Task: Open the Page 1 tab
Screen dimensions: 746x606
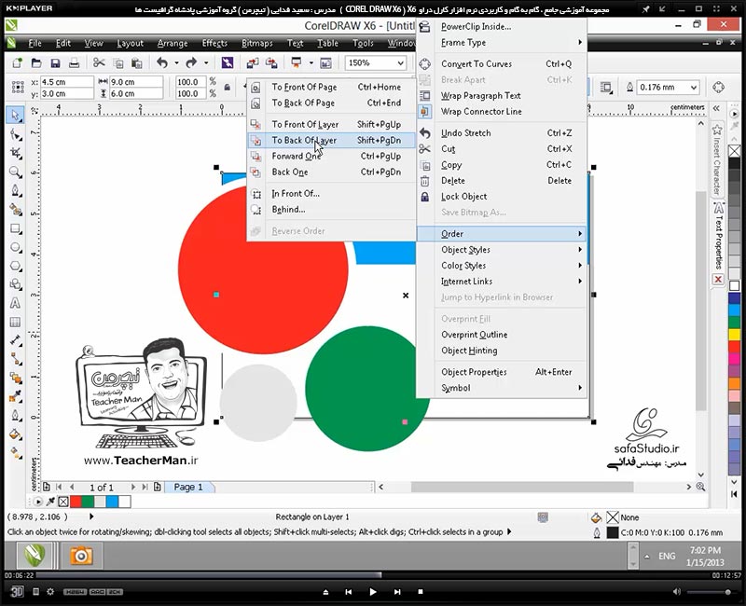Action: [x=188, y=487]
